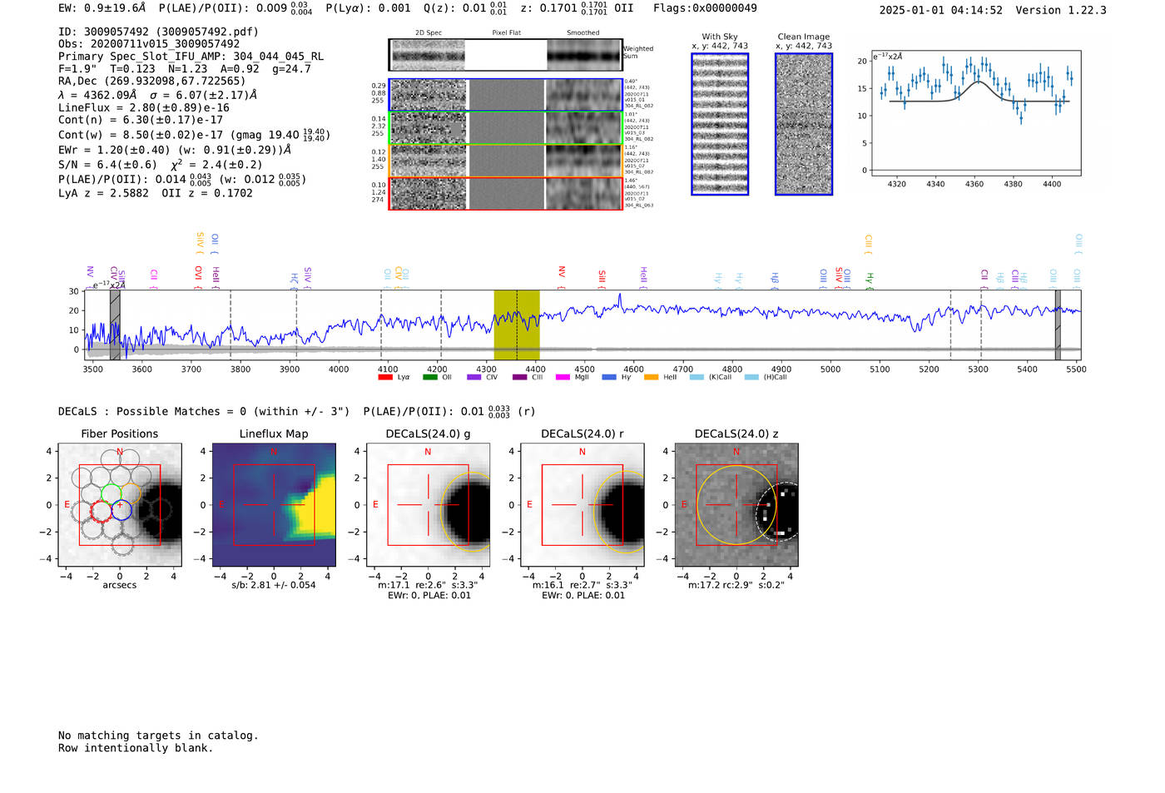Click the s/b: 2.81 +/- 0.054 caption
This screenshot has width=1165, height=793.
tap(274, 585)
